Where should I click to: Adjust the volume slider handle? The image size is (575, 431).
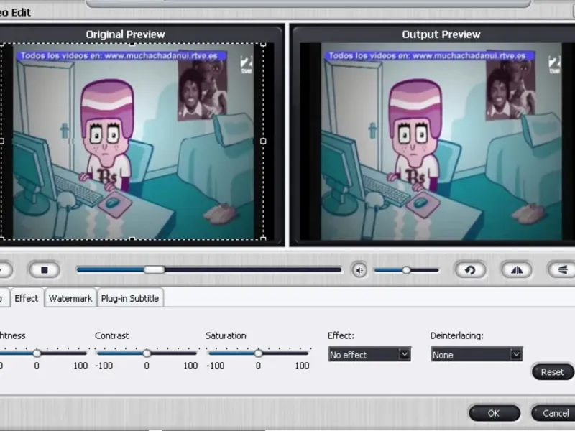coord(406,270)
